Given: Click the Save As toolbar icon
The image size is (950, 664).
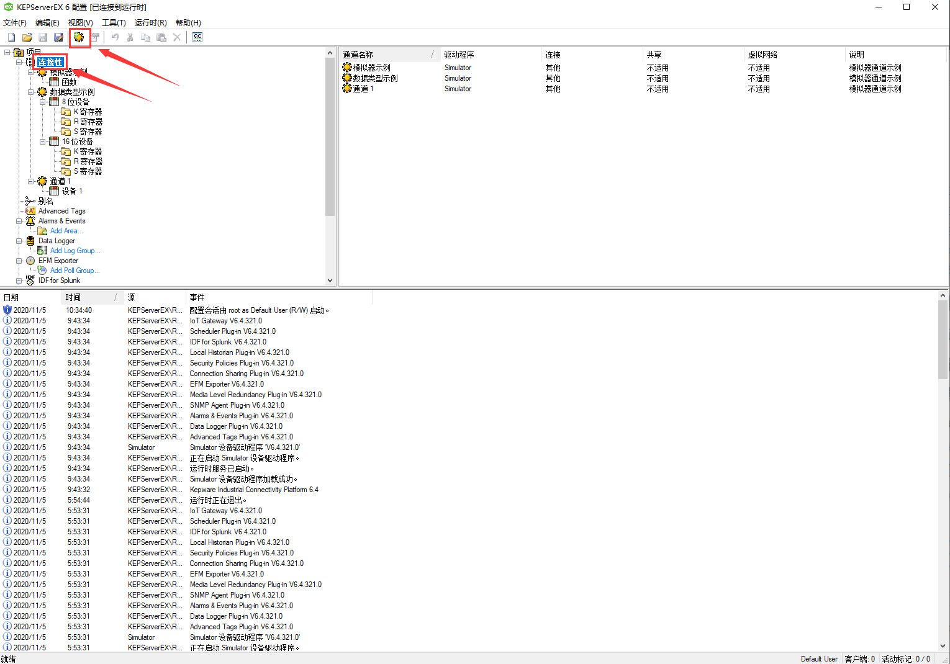Looking at the screenshot, I should (x=58, y=37).
